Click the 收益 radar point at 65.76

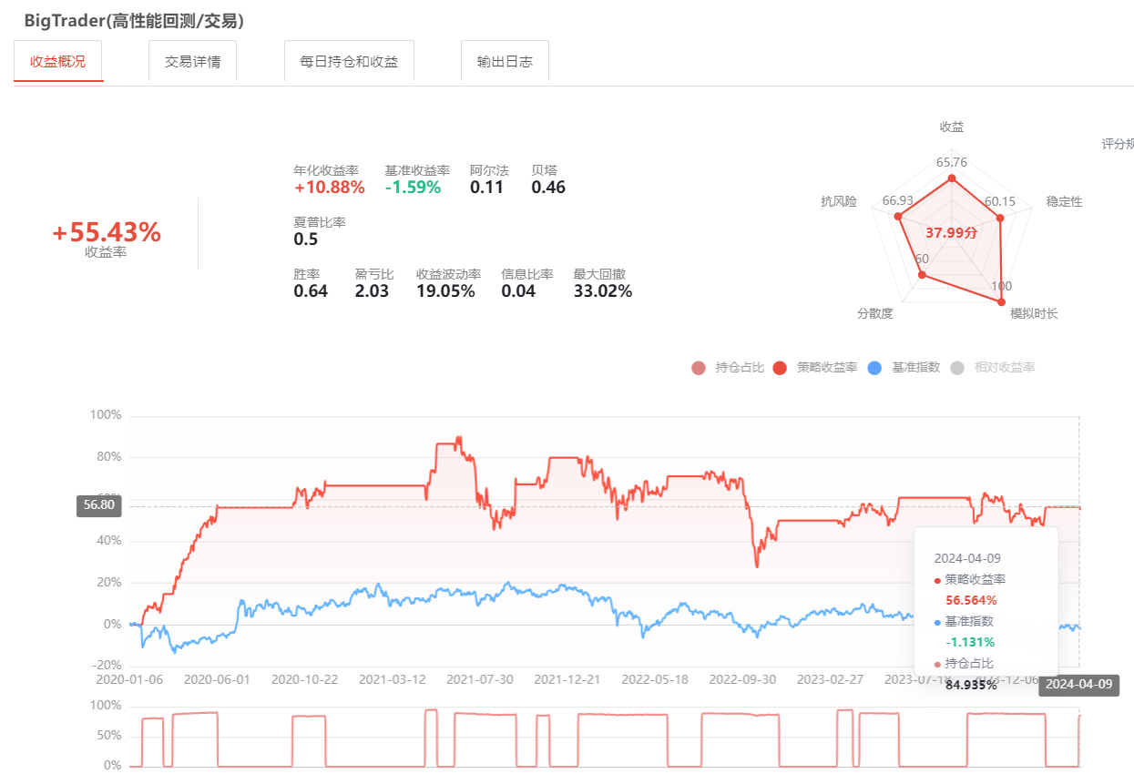click(952, 178)
